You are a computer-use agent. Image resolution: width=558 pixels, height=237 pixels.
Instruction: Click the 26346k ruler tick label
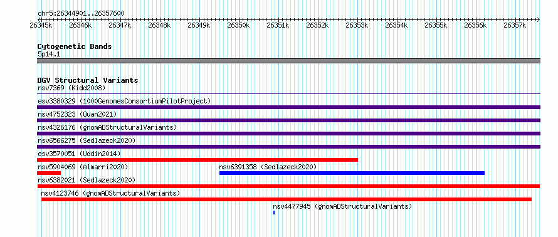tap(80, 25)
